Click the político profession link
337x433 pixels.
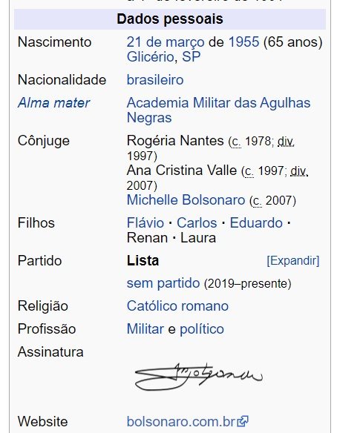pos(202,329)
